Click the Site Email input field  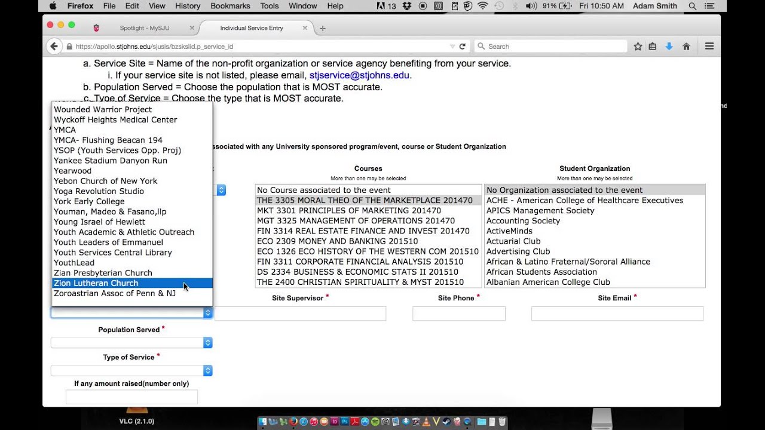tap(617, 314)
